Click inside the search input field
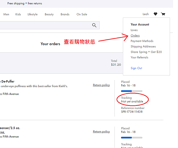178x148 pixels. click(x=44, y=25)
